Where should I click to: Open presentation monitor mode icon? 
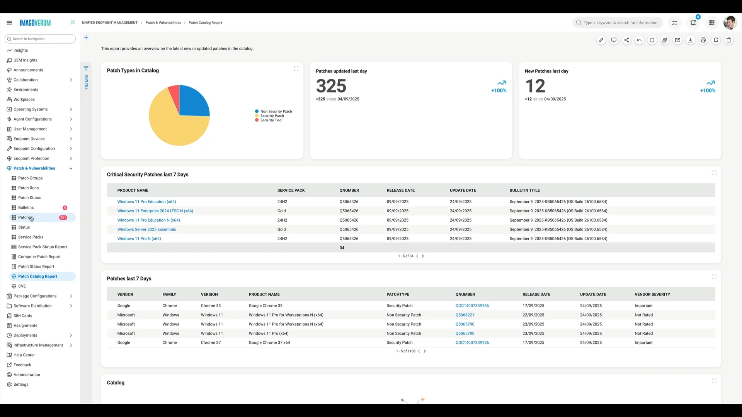[614, 40]
